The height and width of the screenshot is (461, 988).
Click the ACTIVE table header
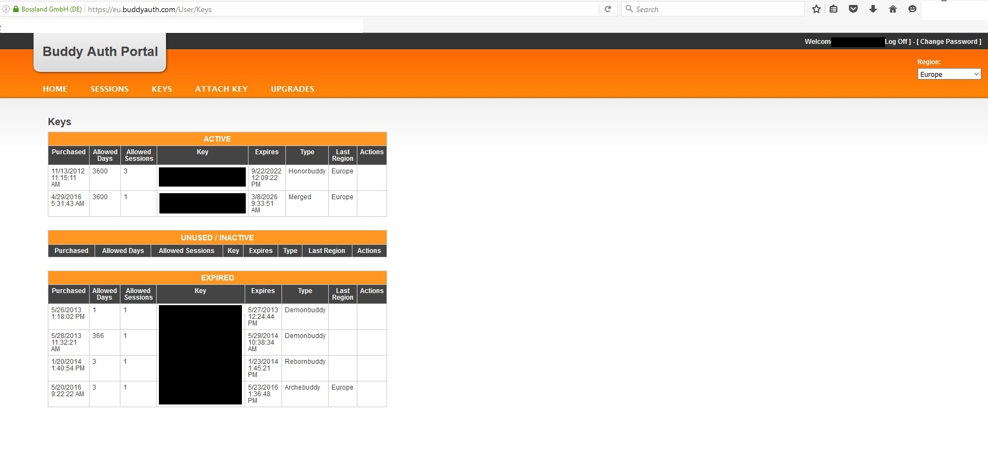(x=217, y=139)
